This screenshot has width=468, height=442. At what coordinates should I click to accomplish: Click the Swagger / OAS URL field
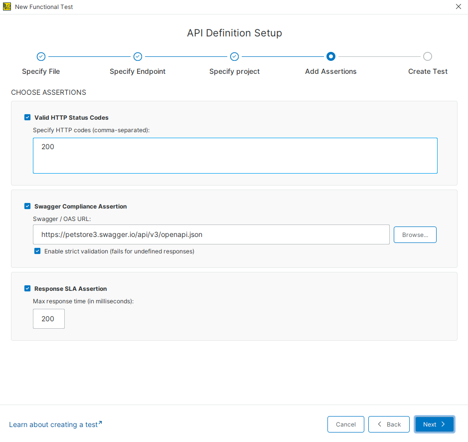coord(211,234)
